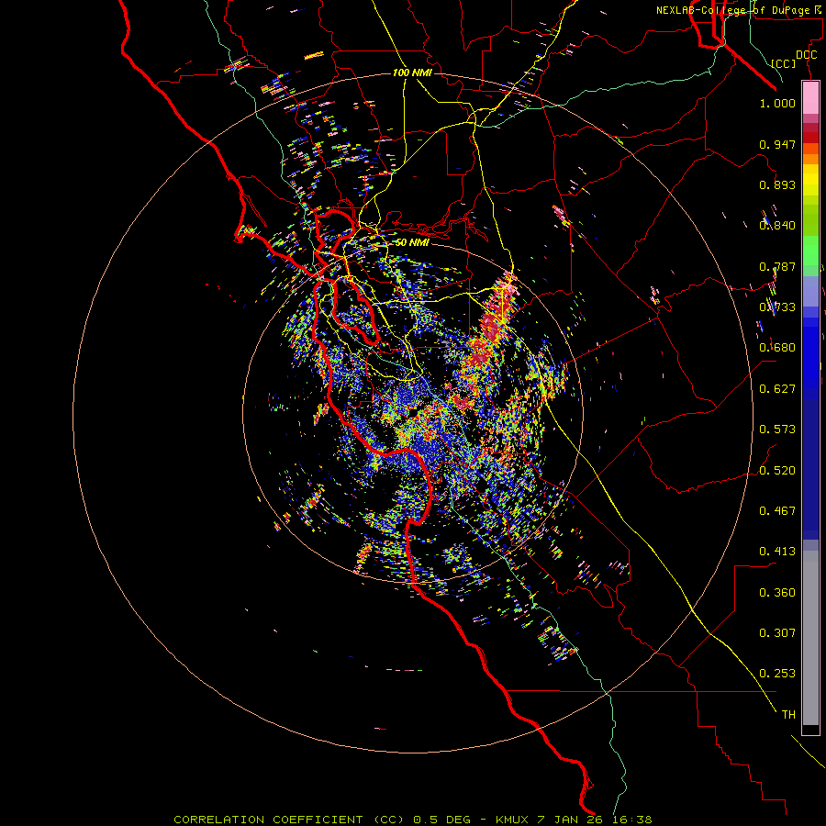Click the 0.787 scale value
This screenshot has width=826, height=826.
click(x=777, y=266)
